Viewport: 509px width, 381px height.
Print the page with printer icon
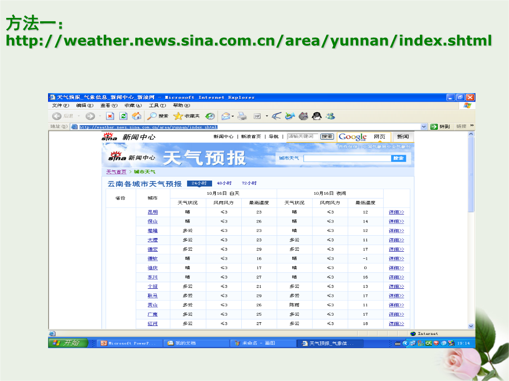242,116
